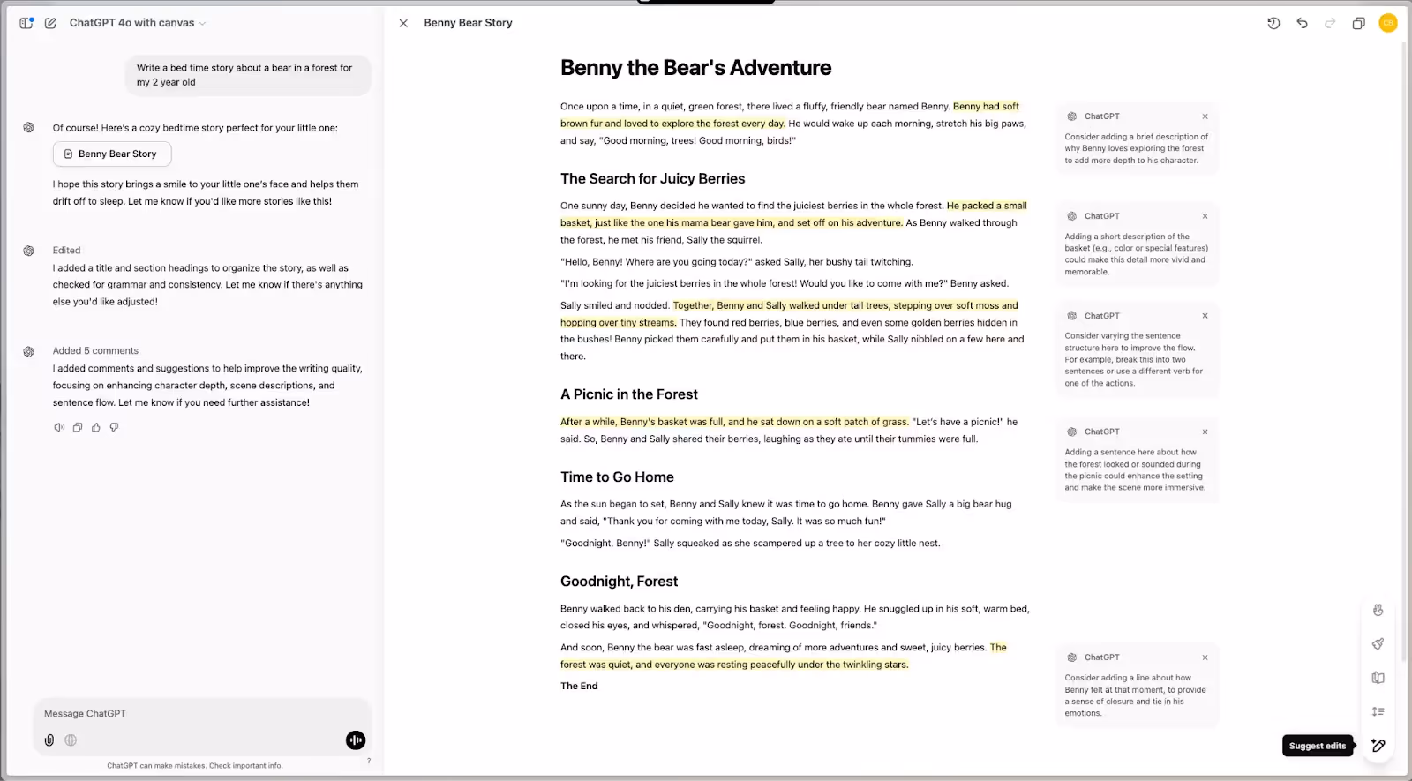Click the title Benny the Bear's Adventure
The image size is (1412, 781).
click(x=695, y=68)
